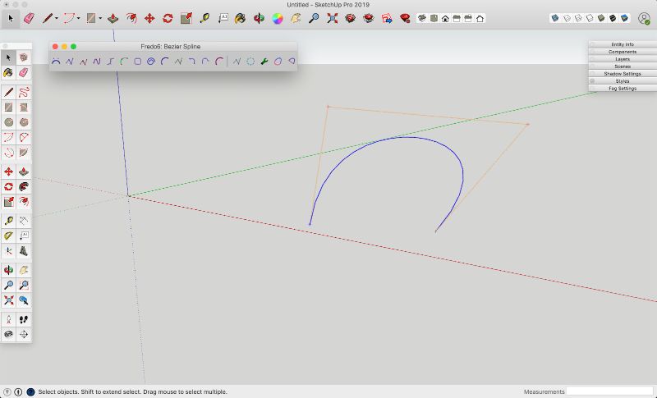This screenshot has height=398, width=657.
Task: Open the color wheel Materials picker
Action: coord(278,17)
